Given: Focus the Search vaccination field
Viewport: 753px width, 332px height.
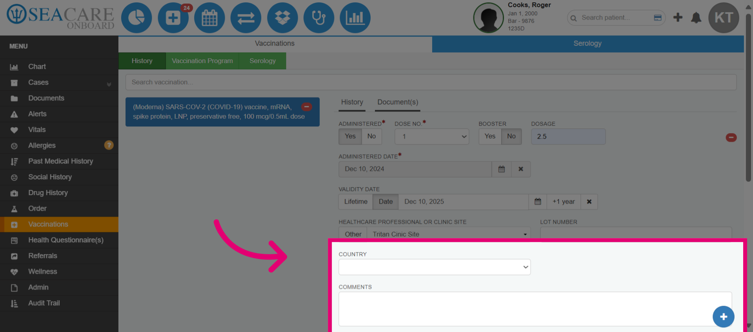Looking at the screenshot, I should click(x=431, y=82).
